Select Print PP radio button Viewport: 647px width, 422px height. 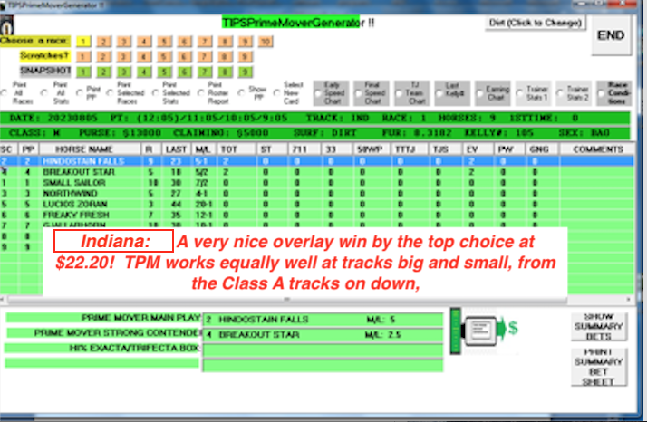[x=80, y=92]
